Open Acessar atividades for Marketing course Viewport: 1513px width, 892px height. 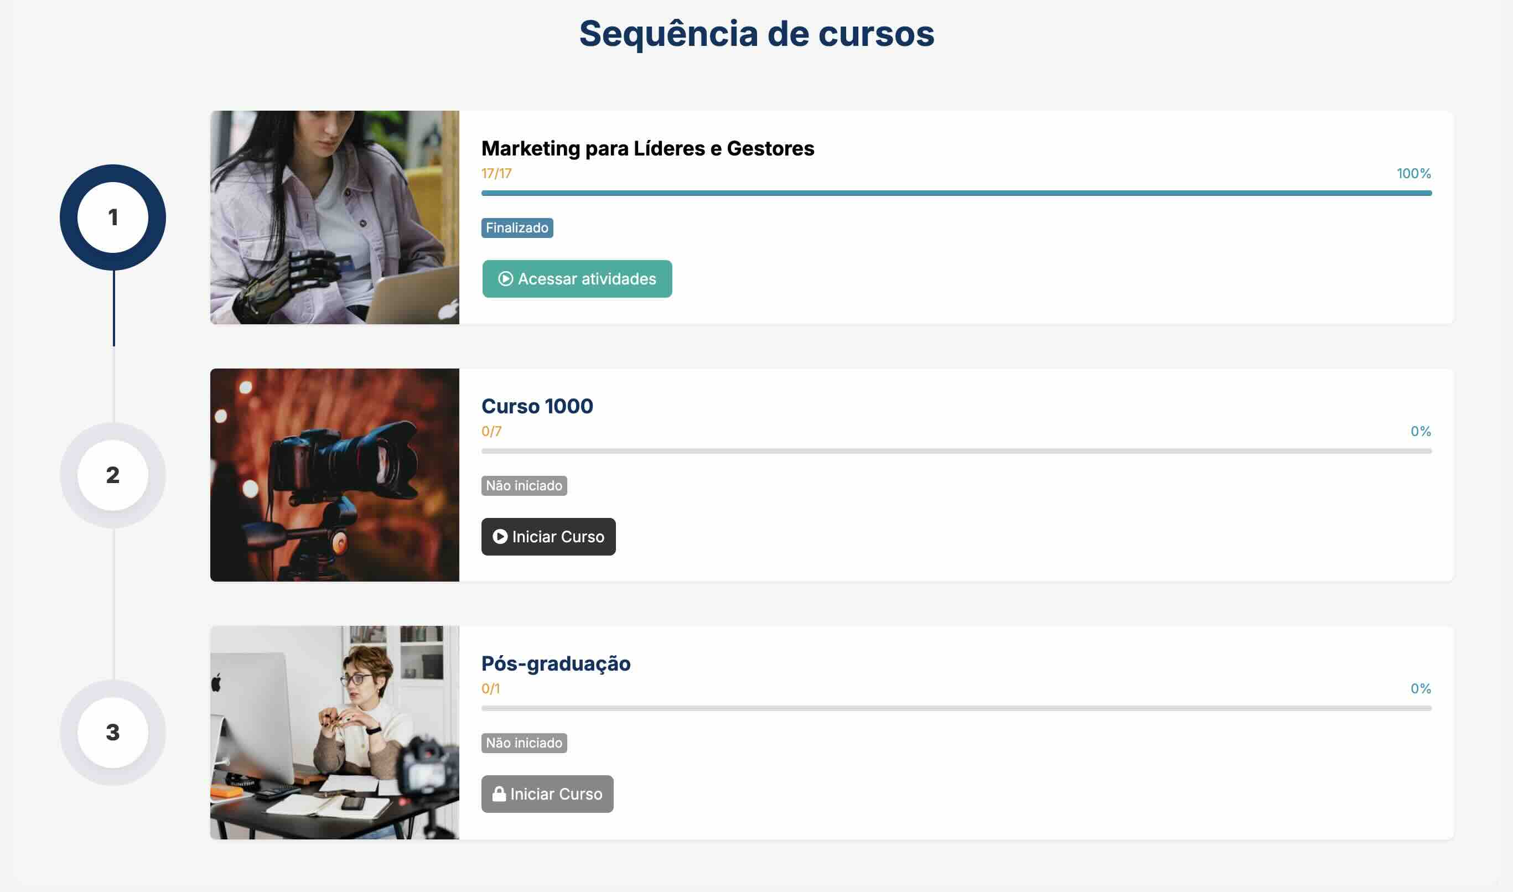(577, 279)
